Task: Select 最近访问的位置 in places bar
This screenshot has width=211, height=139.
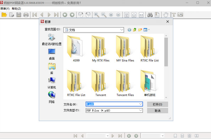Action: tap(52, 40)
